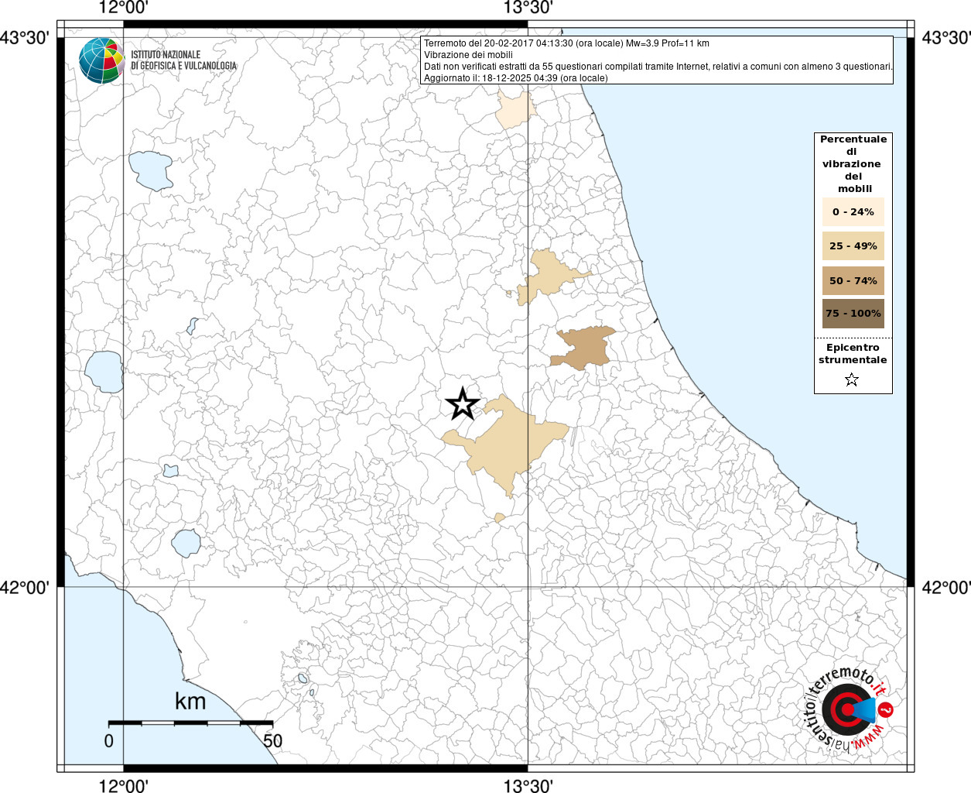Pick the 50 - 74% legend swatch

pyautogui.click(x=853, y=280)
